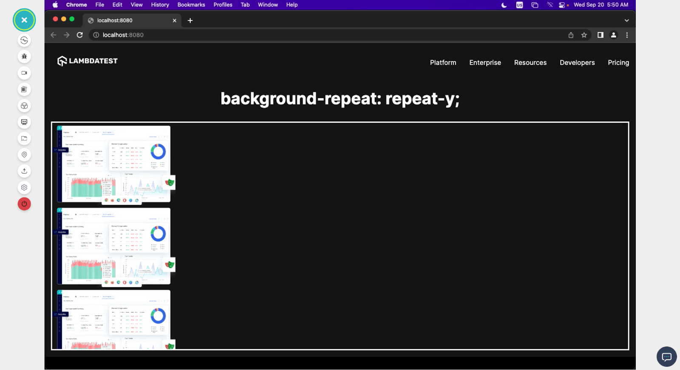The image size is (680, 370).
Task: Click the upload icon in the left sidebar
Action: (24, 171)
